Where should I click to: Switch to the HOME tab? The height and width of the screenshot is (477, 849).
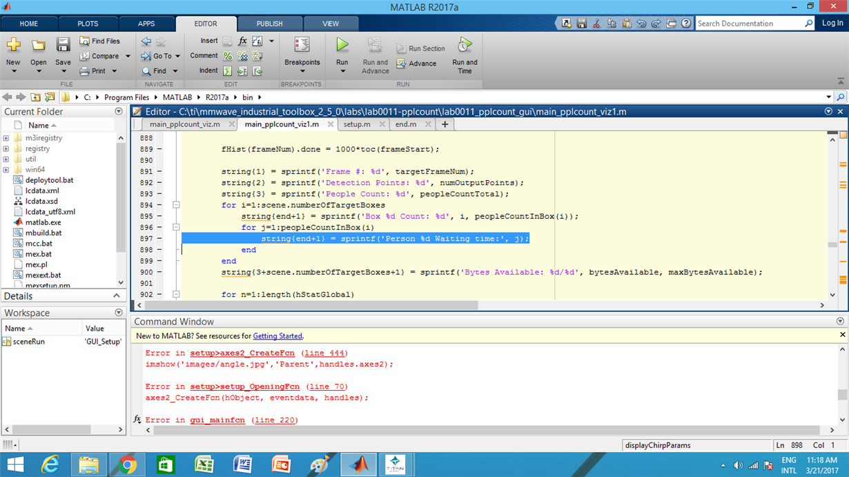(29, 23)
